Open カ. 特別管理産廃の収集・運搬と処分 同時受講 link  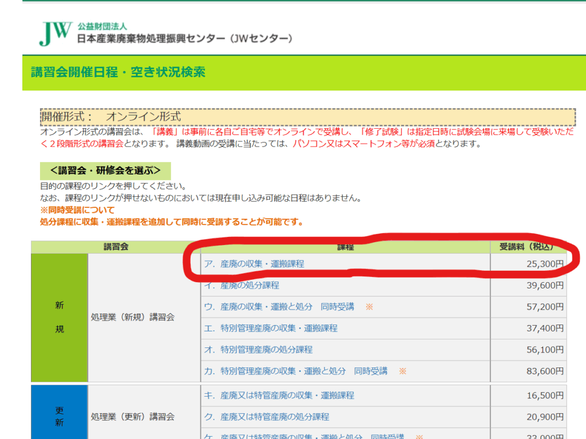click(x=295, y=371)
